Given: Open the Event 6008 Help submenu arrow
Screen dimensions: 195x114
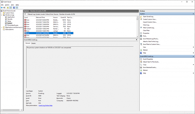Looking at the screenshot, I should click(193, 73).
